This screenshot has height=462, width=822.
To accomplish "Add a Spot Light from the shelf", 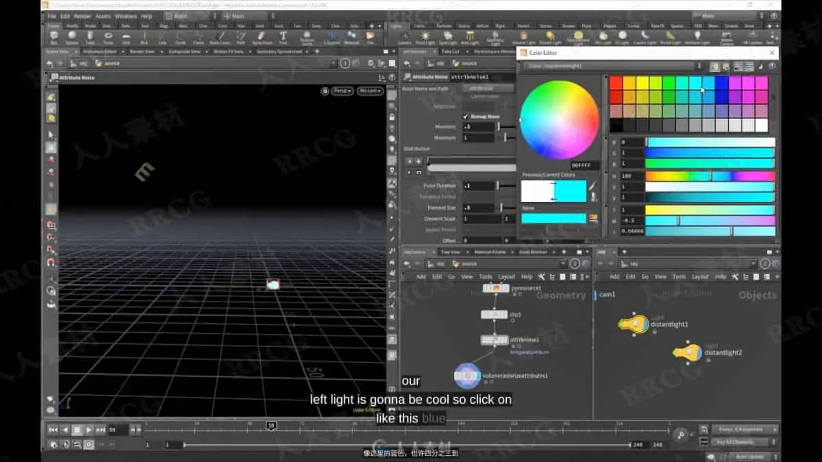I will [448, 37].
